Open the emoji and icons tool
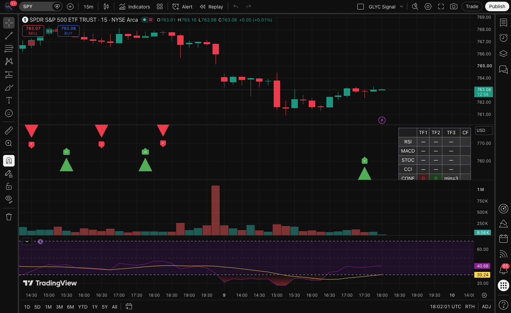Screen dimensions: 511x313 pyautogui.click(x=9, y=113)
